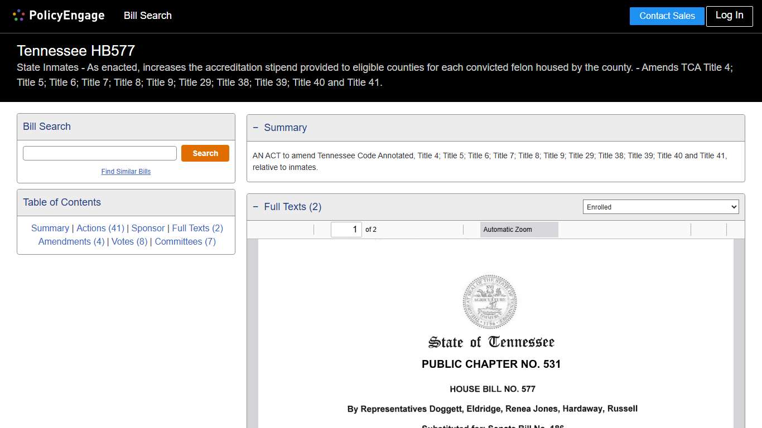The image size is (762, 428).
Task: View the Votes (8) section
Action: point(129,241)
